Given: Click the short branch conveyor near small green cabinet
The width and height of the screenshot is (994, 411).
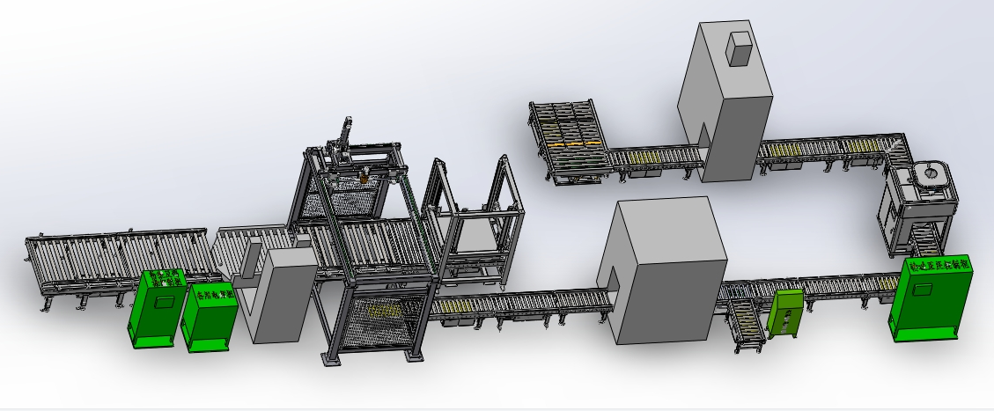Looking at the screenshot, I should (x=744, y=321).
